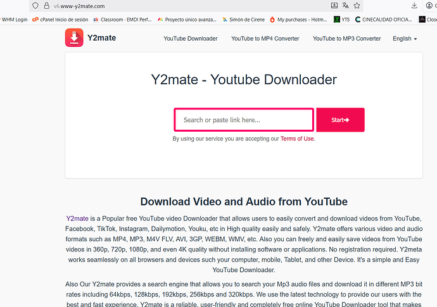Click the install/save page icon in address bar
The image size is (437, 307).
click(x=334, y=6)
